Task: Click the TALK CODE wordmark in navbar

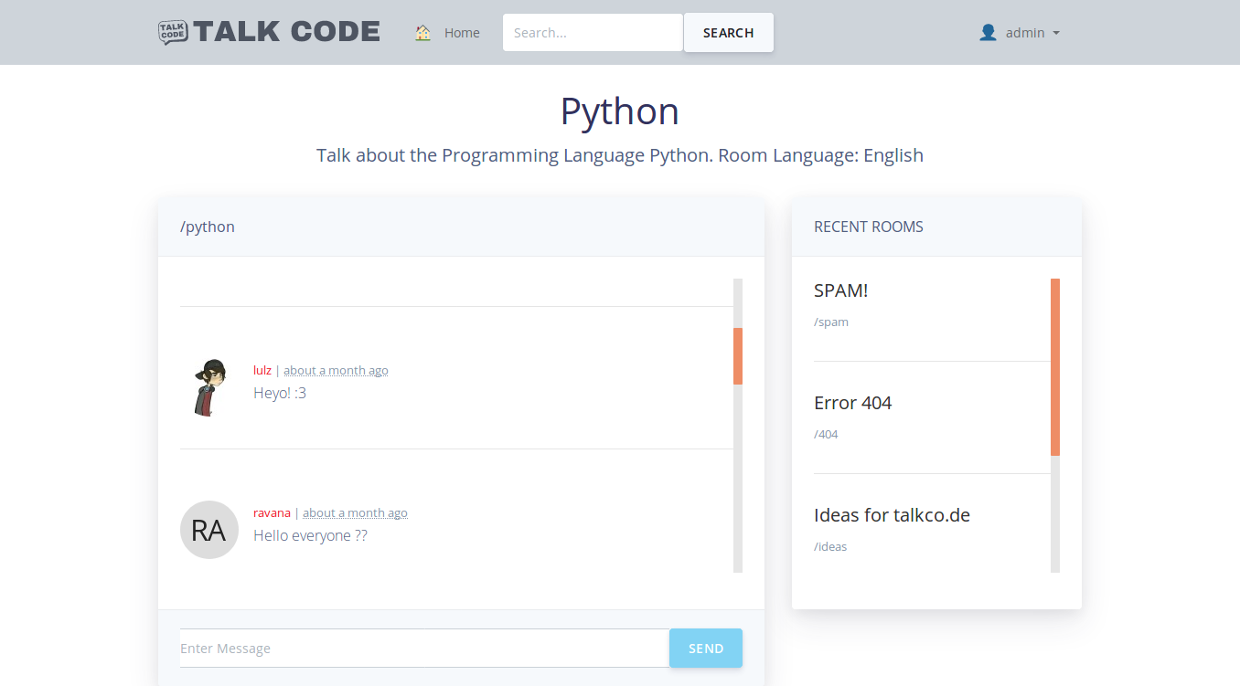Action: pos(288,31)
